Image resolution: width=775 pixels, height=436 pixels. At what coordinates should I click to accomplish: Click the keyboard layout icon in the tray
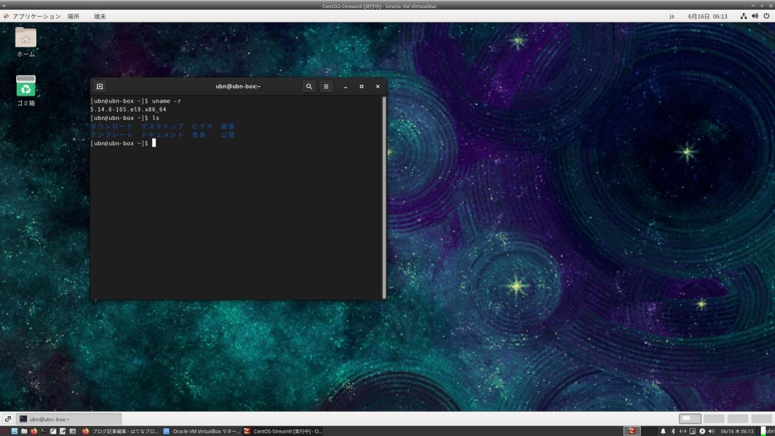click(x=693, y=431)
